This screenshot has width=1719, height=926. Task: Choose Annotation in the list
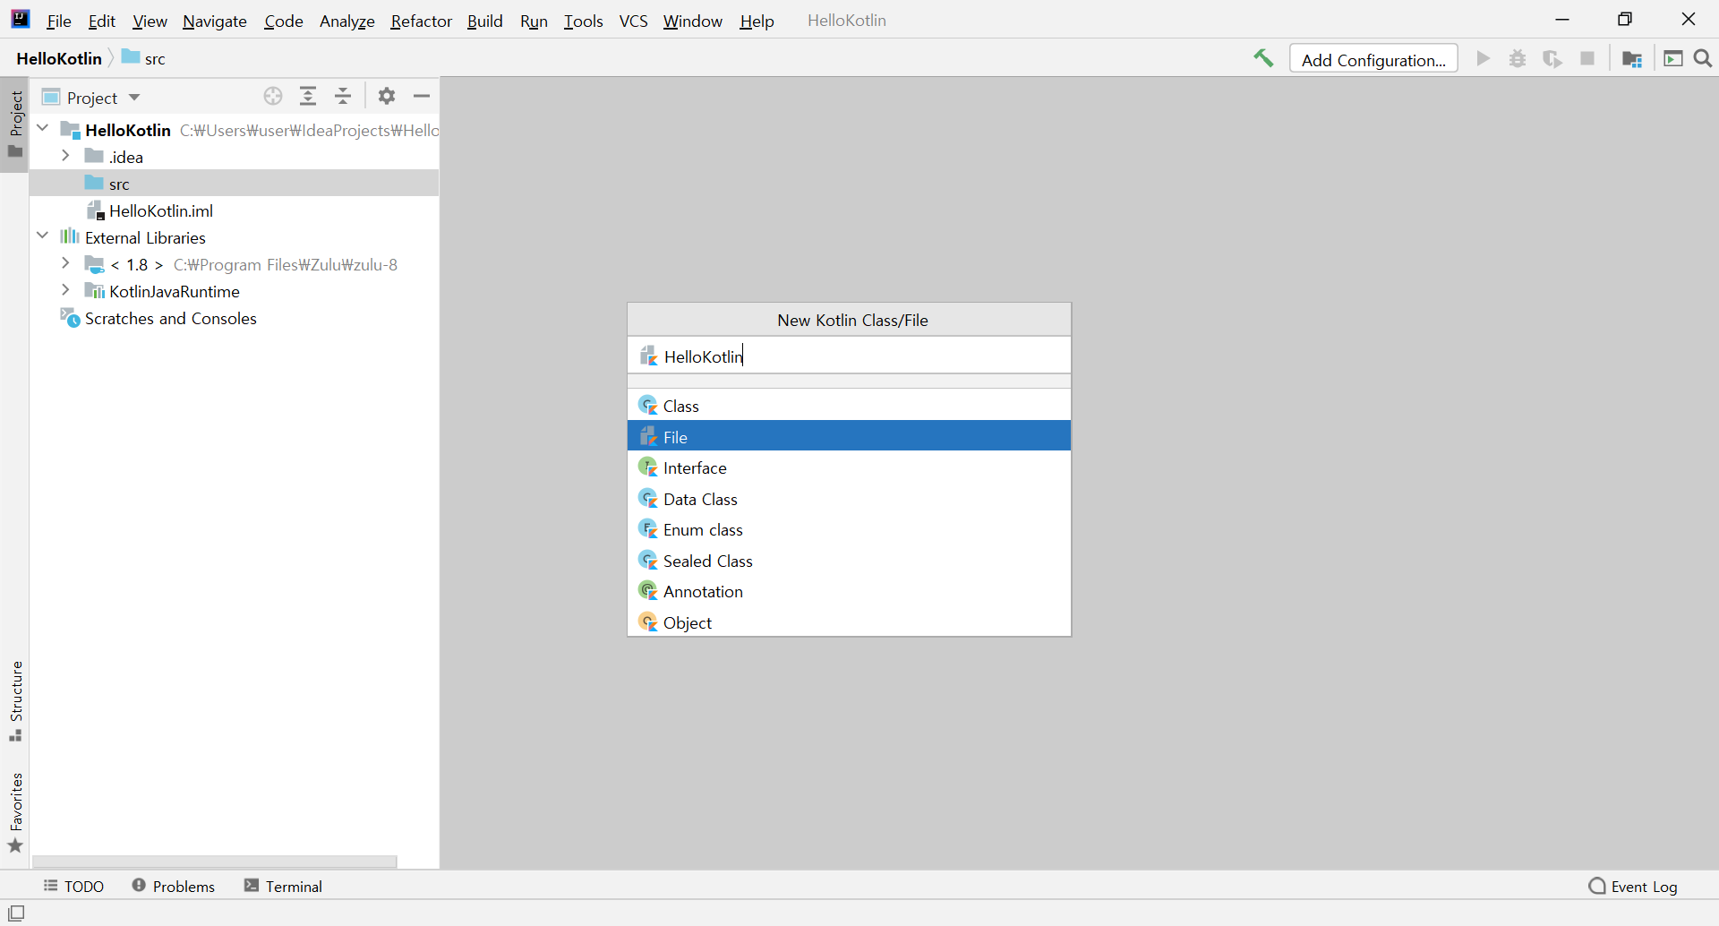(849, 591)
